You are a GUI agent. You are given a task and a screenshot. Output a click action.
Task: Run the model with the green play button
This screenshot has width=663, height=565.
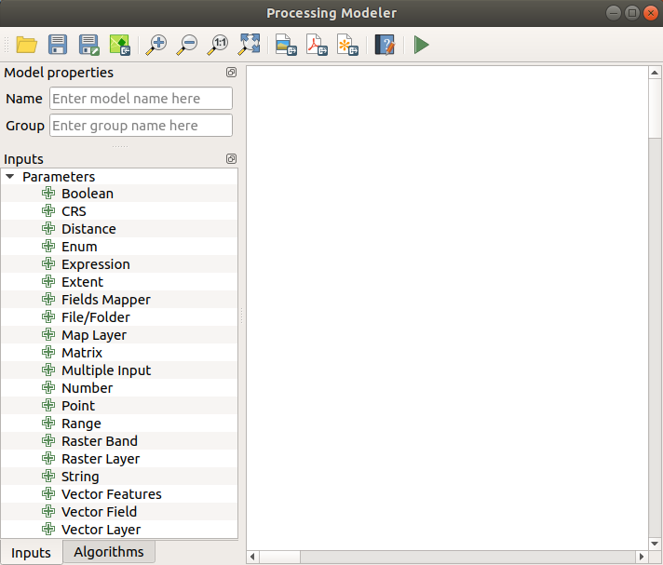pyautogui.click(x=422, y=45)
